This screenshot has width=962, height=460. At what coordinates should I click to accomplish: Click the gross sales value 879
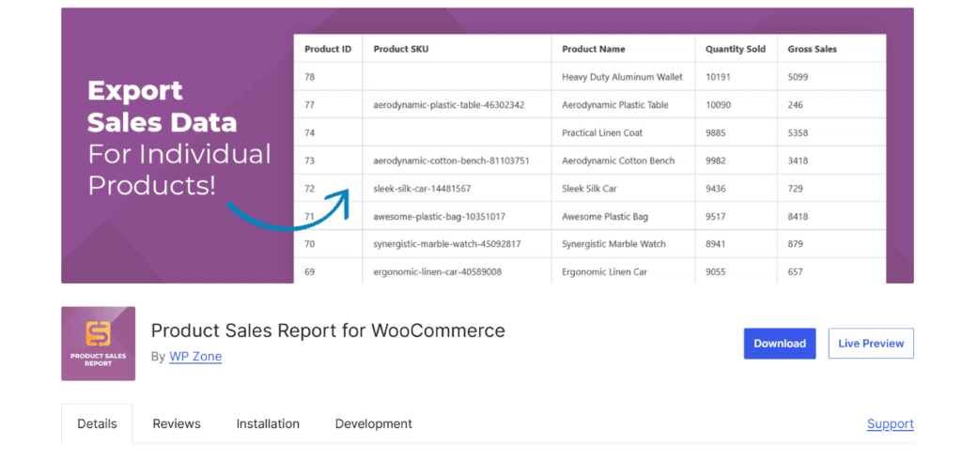pos(795,244)
